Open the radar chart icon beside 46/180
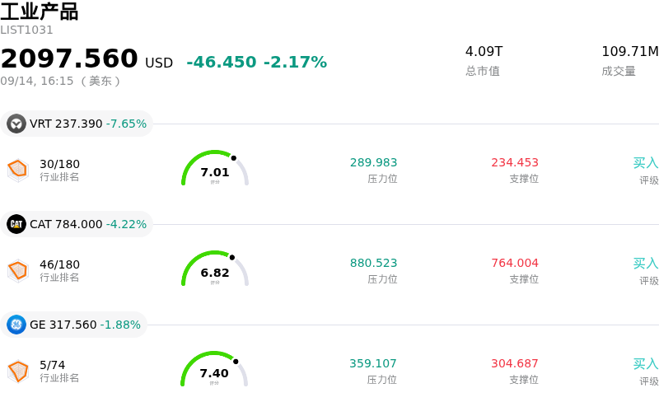Image resolution: width=659 pixels, height=402 pixels. point(18,270)
